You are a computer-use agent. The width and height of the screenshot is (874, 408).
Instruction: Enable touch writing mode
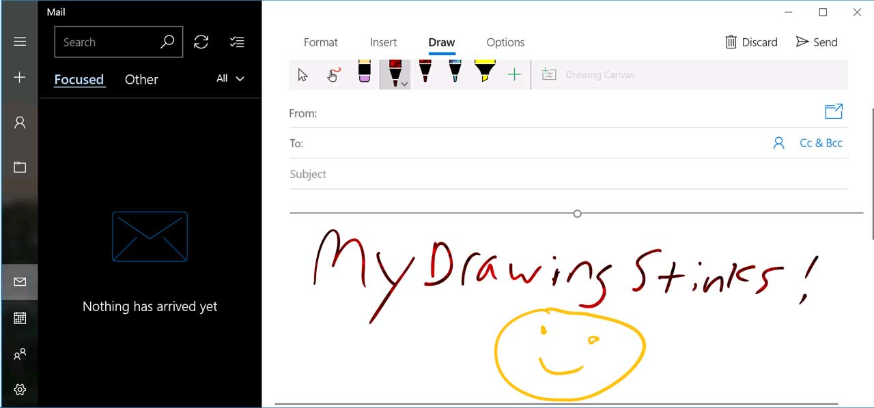point(333,74)
